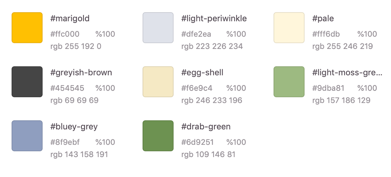Pick the bluey-grey color swatch
Screen dimensions: 391x177
[x=27, y=136]
